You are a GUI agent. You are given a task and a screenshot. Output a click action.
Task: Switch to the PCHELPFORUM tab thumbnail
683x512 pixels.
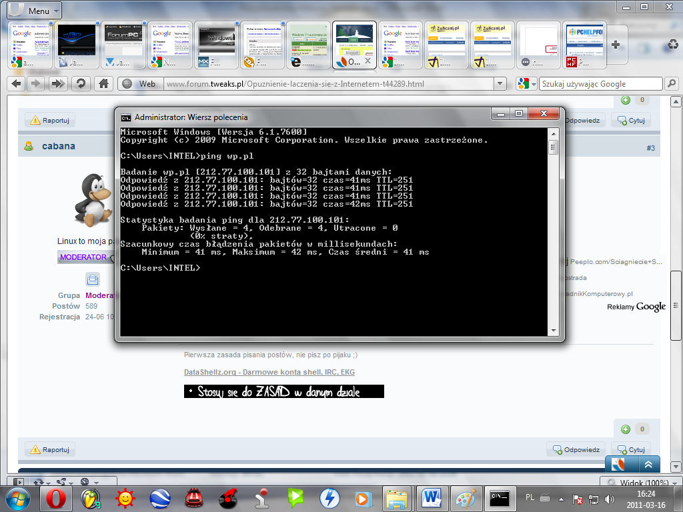(x=583, y=45)
